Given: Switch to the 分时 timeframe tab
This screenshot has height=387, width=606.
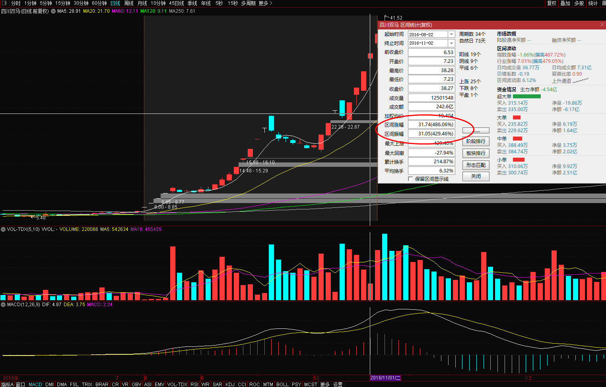Looking at the screenshot, I should click(16, 3).
